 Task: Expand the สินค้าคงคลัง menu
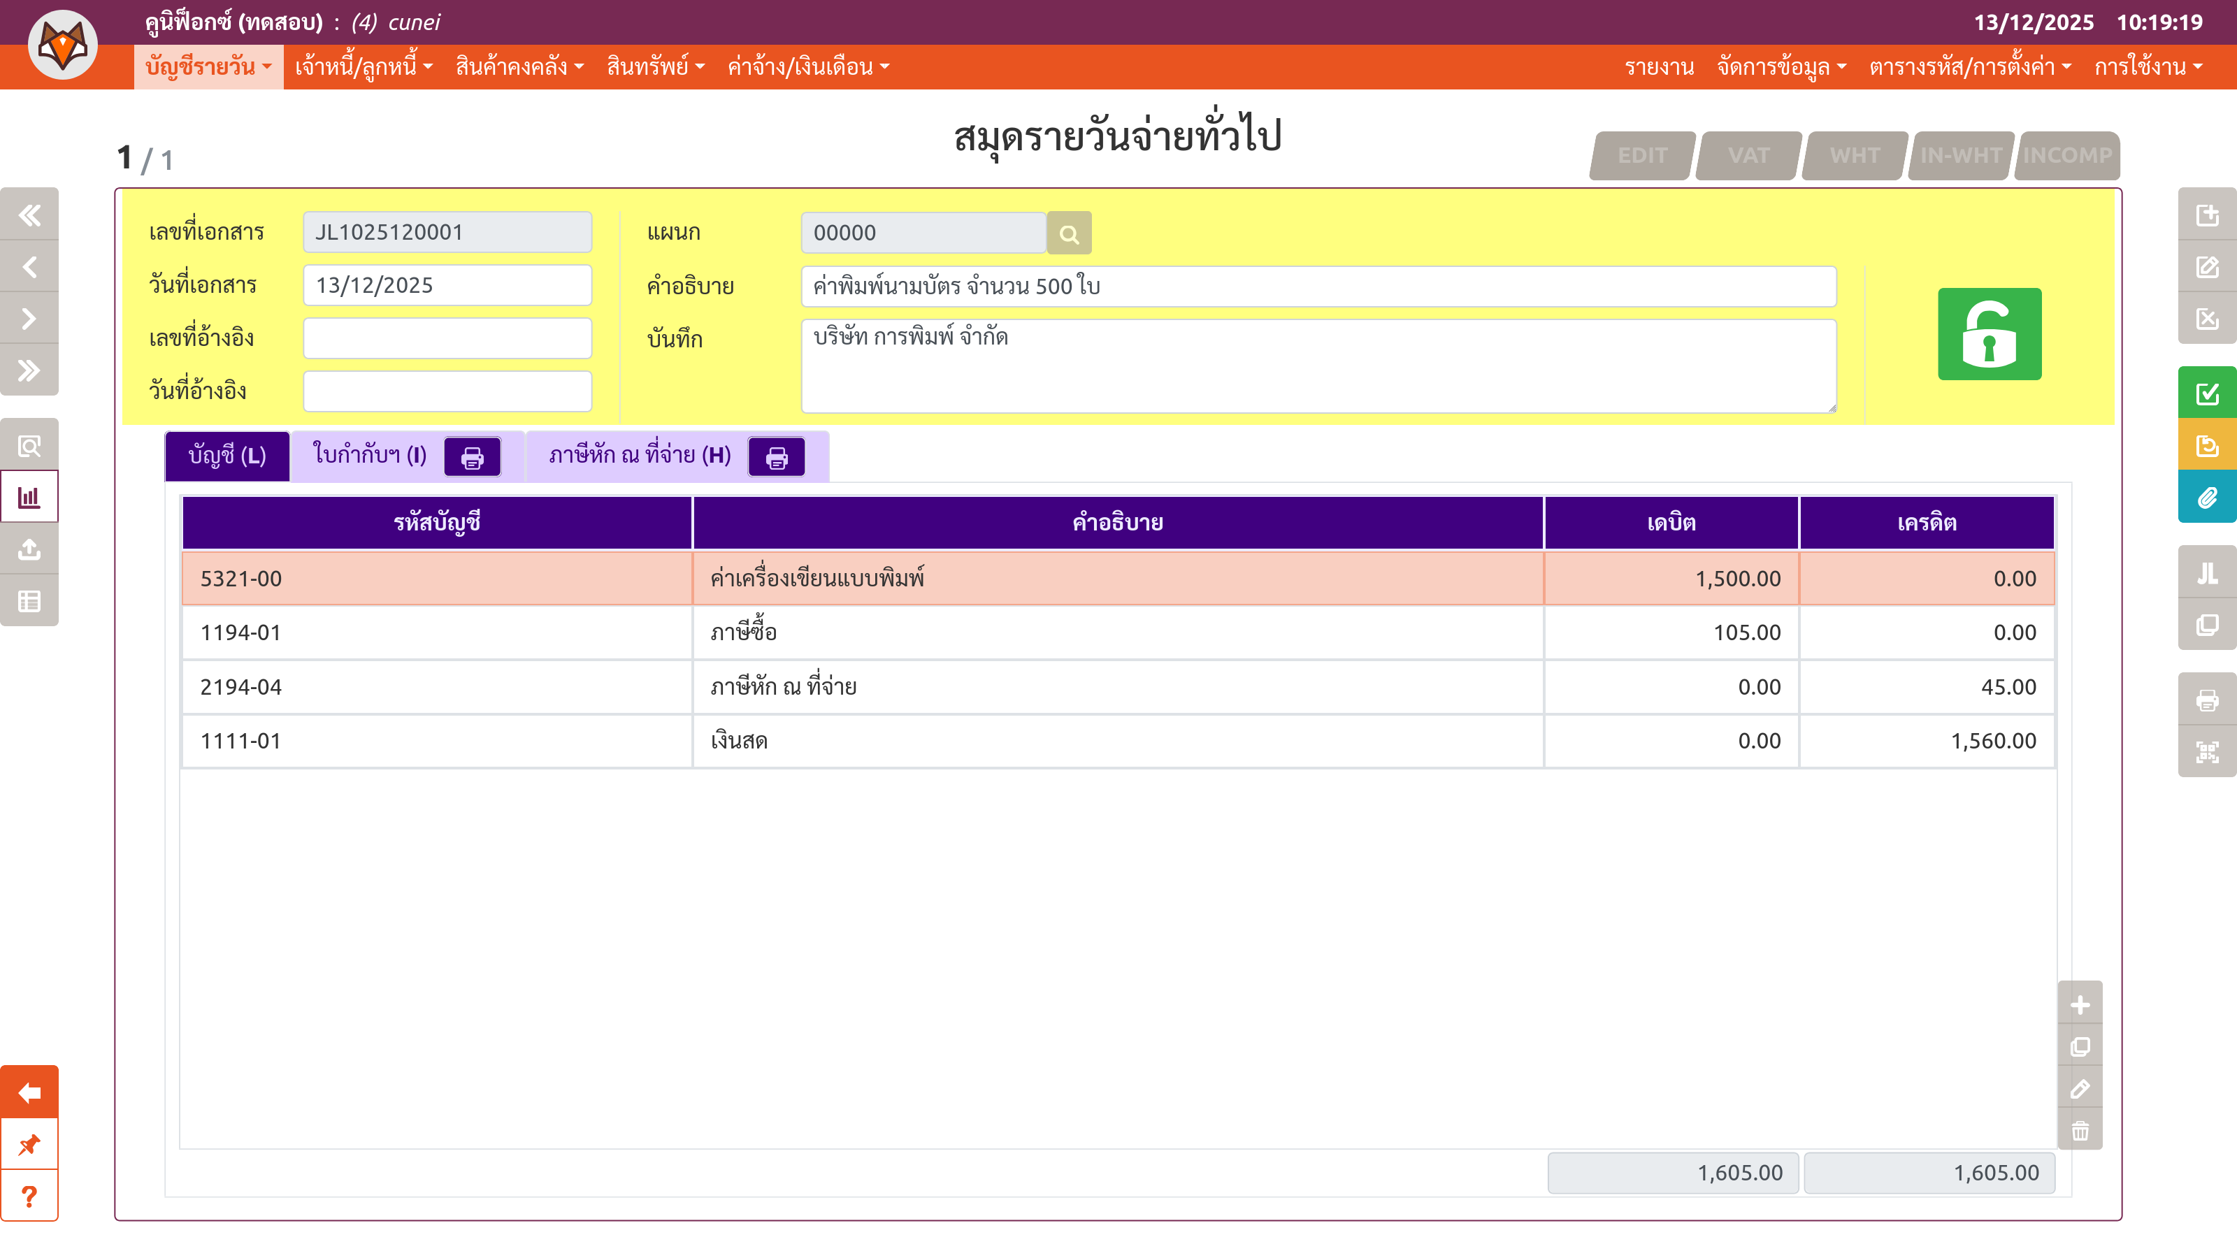(x=519, y=67)
